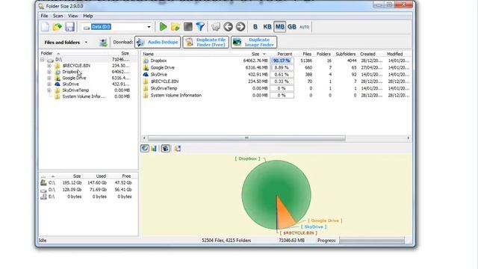
Task: Open the File menu
Action: point(44,16)
